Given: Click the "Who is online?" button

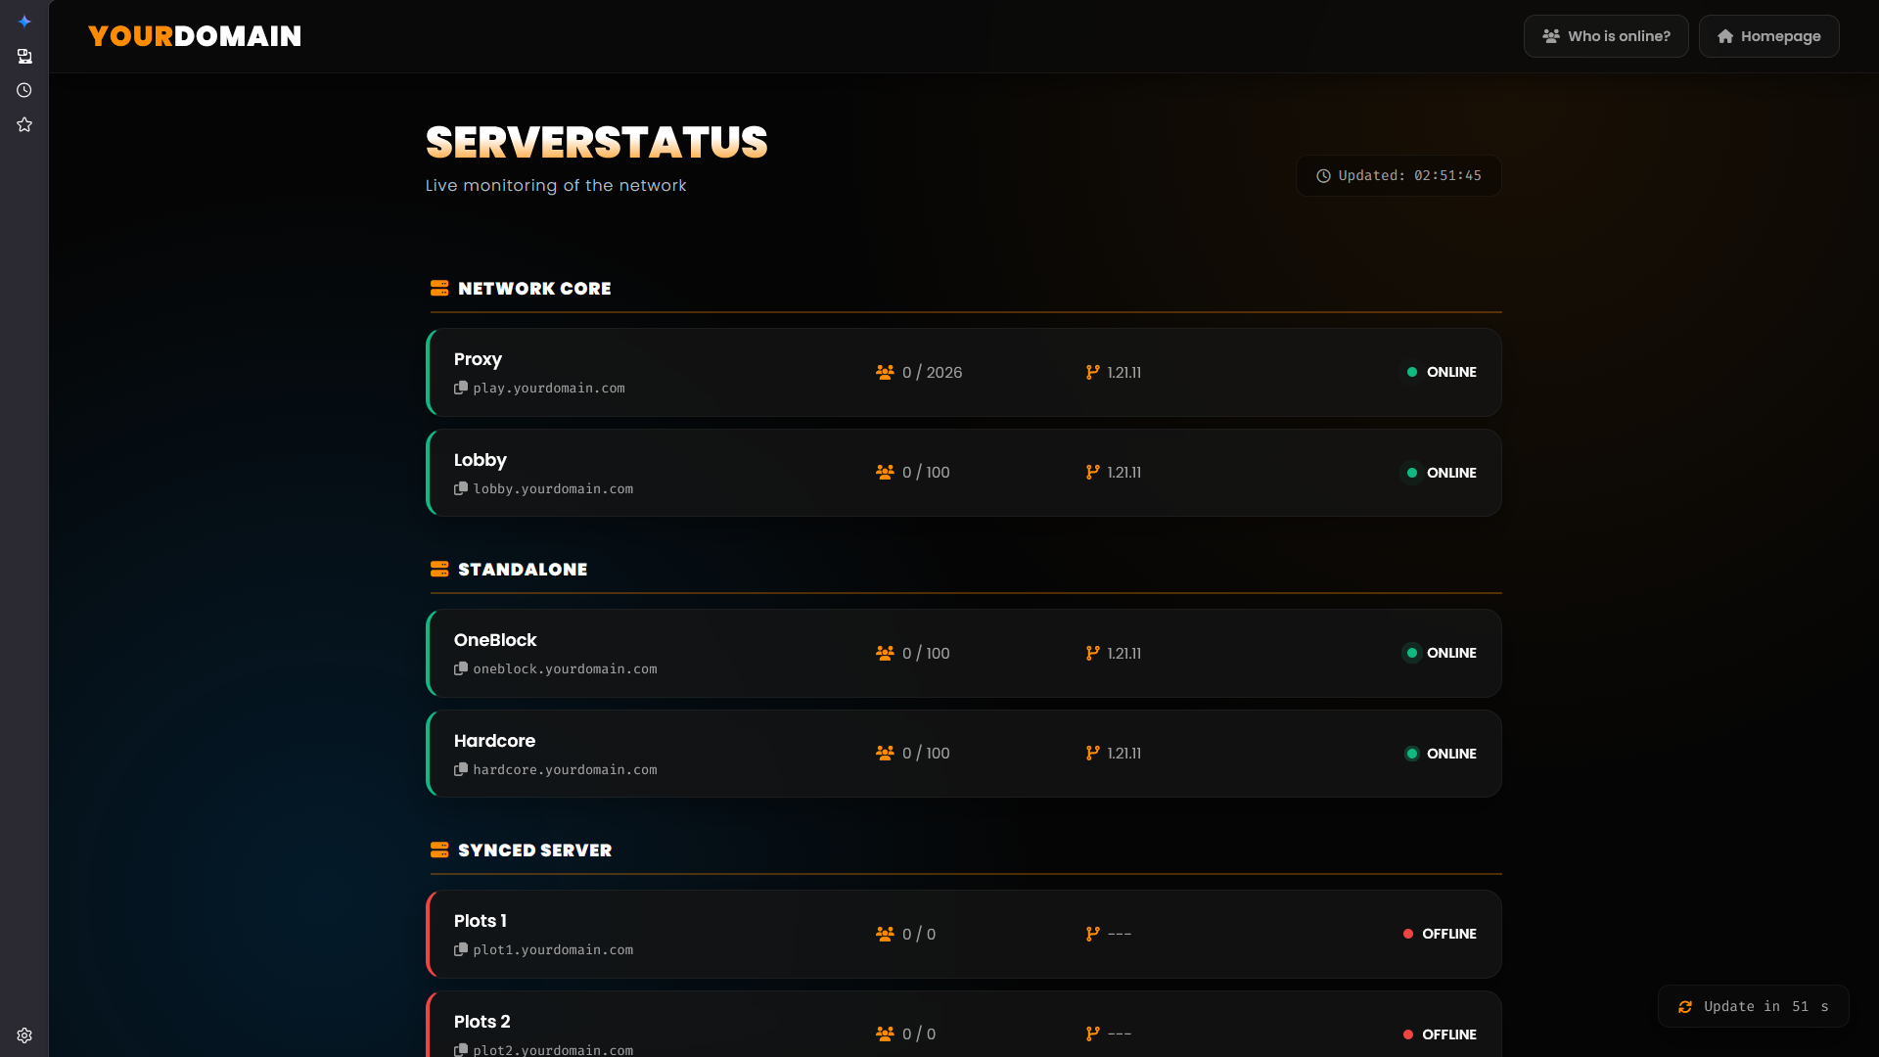Looking at the screenshot, I should point(1605,36).
